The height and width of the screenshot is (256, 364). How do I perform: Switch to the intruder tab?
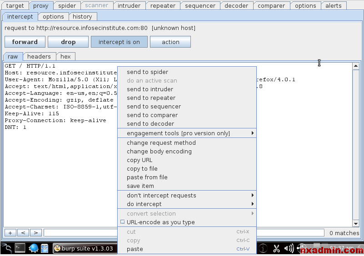129,6
